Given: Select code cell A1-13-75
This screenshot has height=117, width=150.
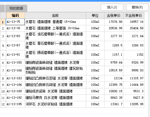Looking at the screenshot, I should pyautogui.click(x=15, y=22).
